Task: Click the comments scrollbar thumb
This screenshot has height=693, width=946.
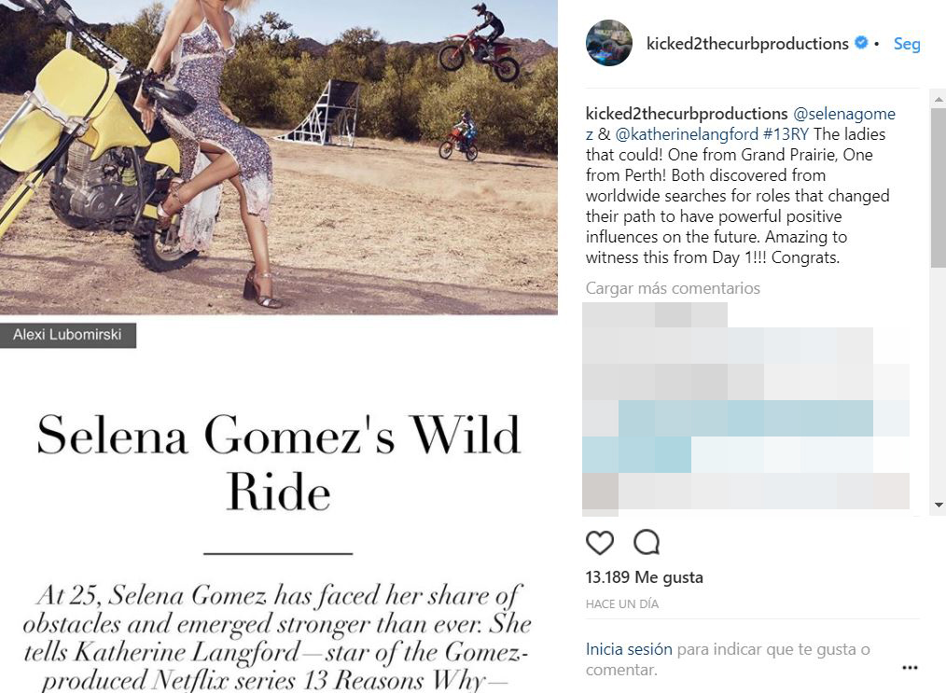Action: click(x=938, y=187)
